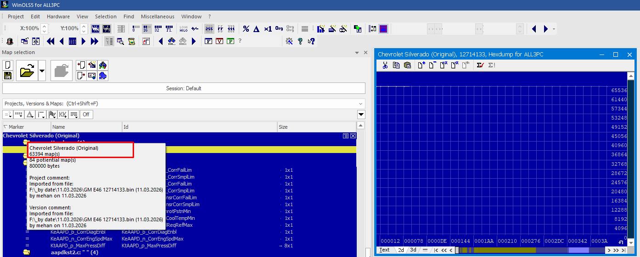Select 32-bit data width
This screenshot has width=640, height=257.
157,28
